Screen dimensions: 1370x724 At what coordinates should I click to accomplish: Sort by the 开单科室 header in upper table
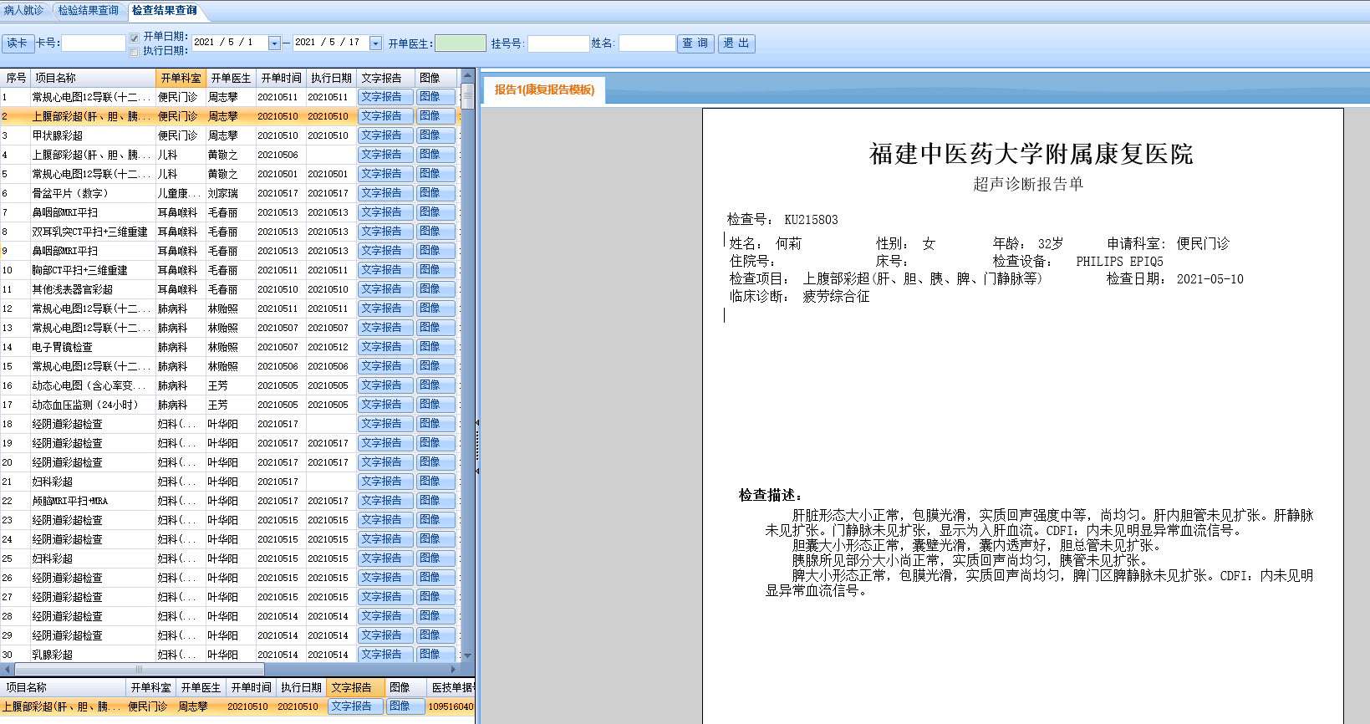(x=181, y=78)
